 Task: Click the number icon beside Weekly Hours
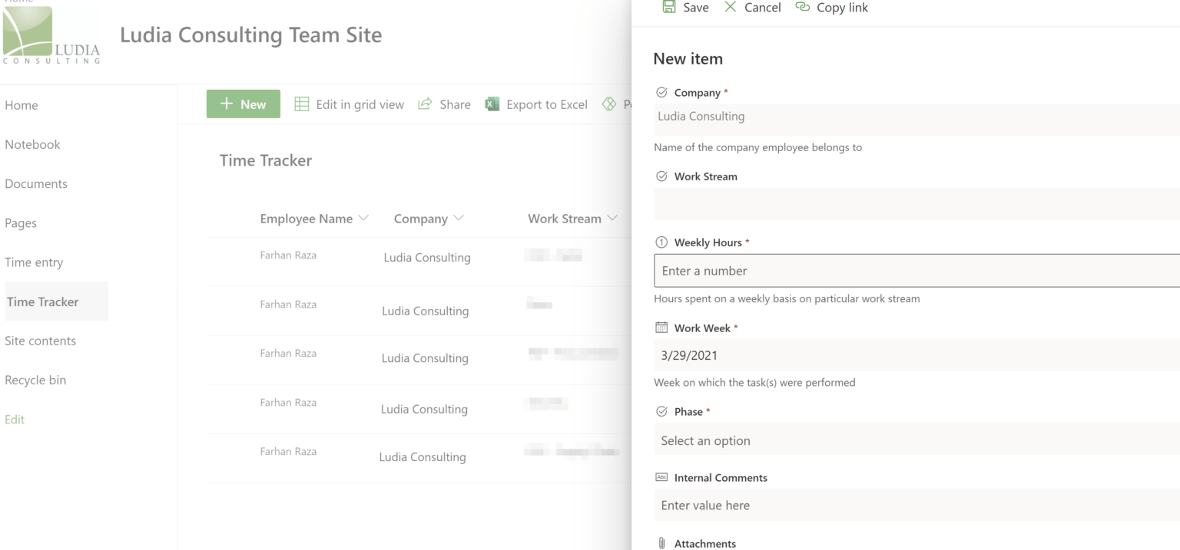661,242
